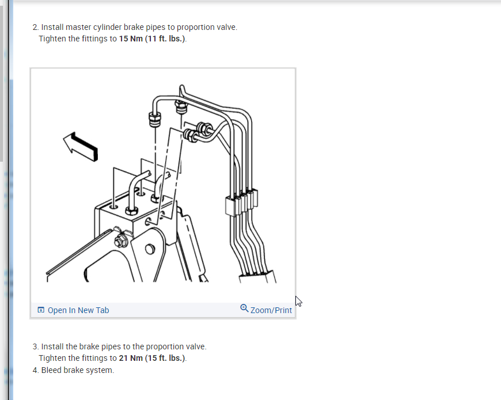Click the mounting bracket hex nut in diagram
This screenshot has width=501, height=400.
tap(121, 241)
